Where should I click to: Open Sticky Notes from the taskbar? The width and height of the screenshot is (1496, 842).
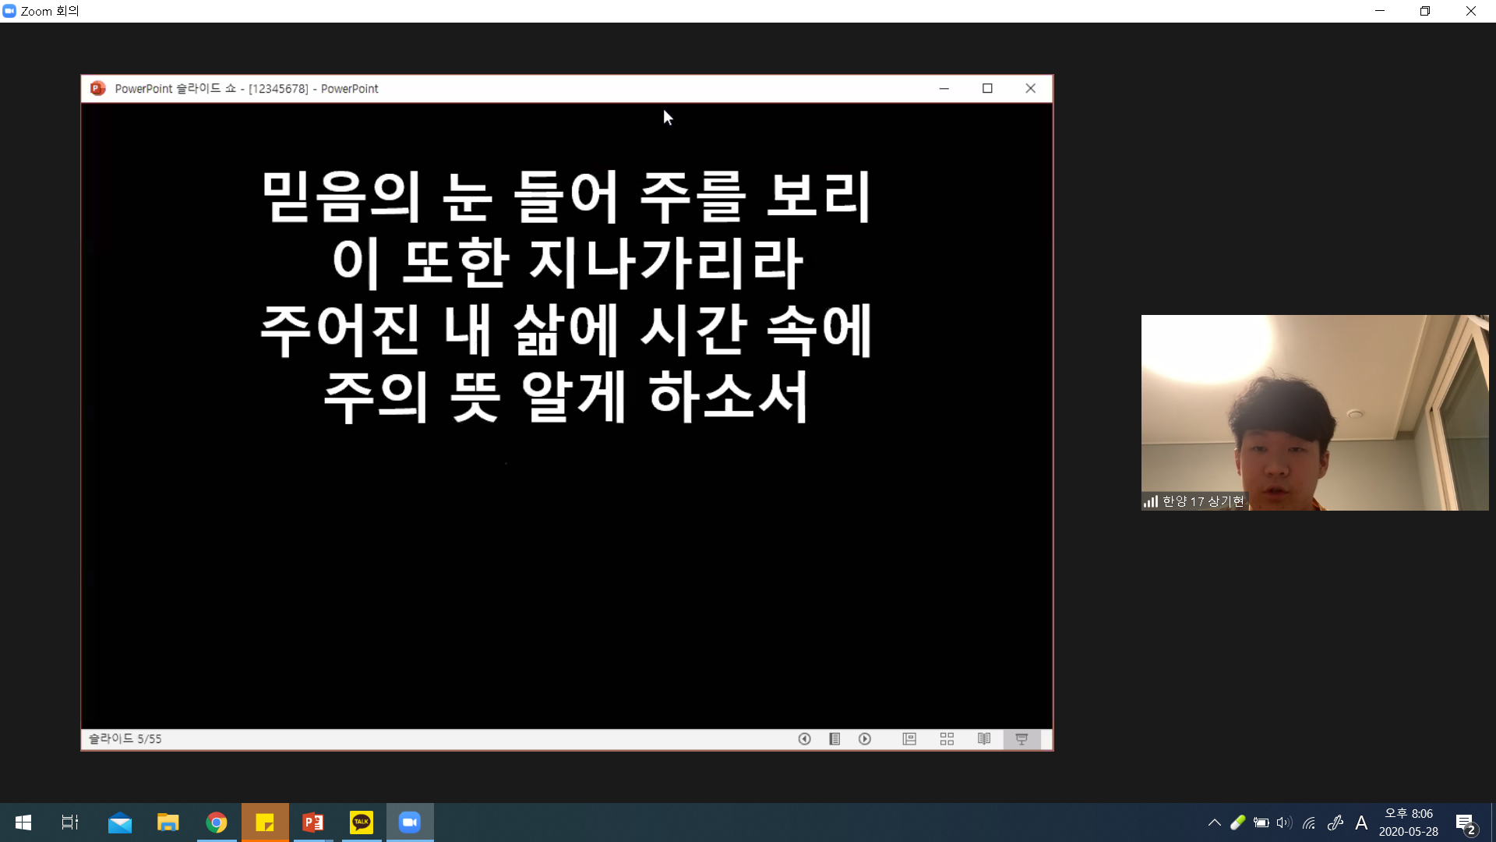[x=265, y=823]
